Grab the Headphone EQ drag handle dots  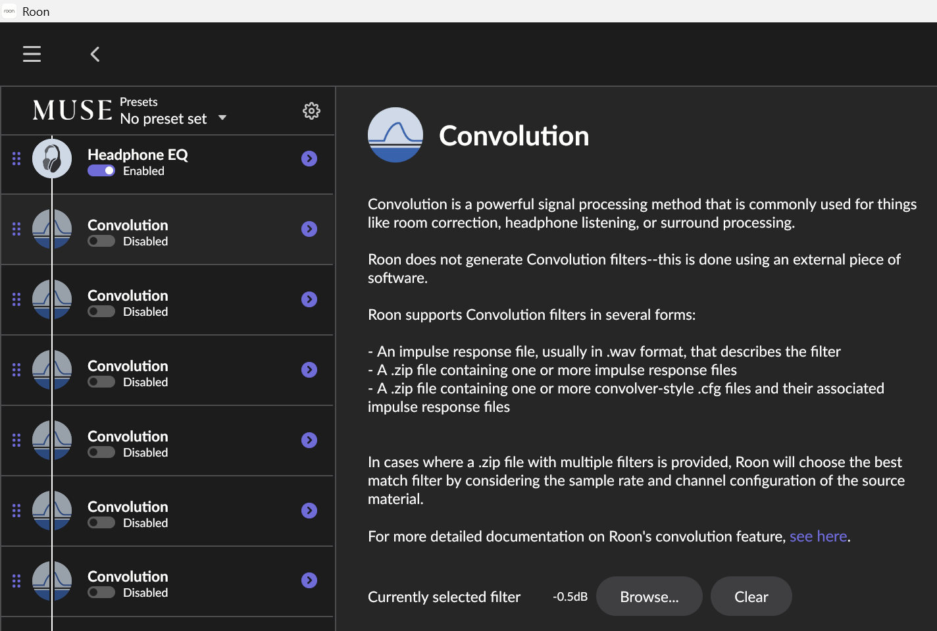16,159
